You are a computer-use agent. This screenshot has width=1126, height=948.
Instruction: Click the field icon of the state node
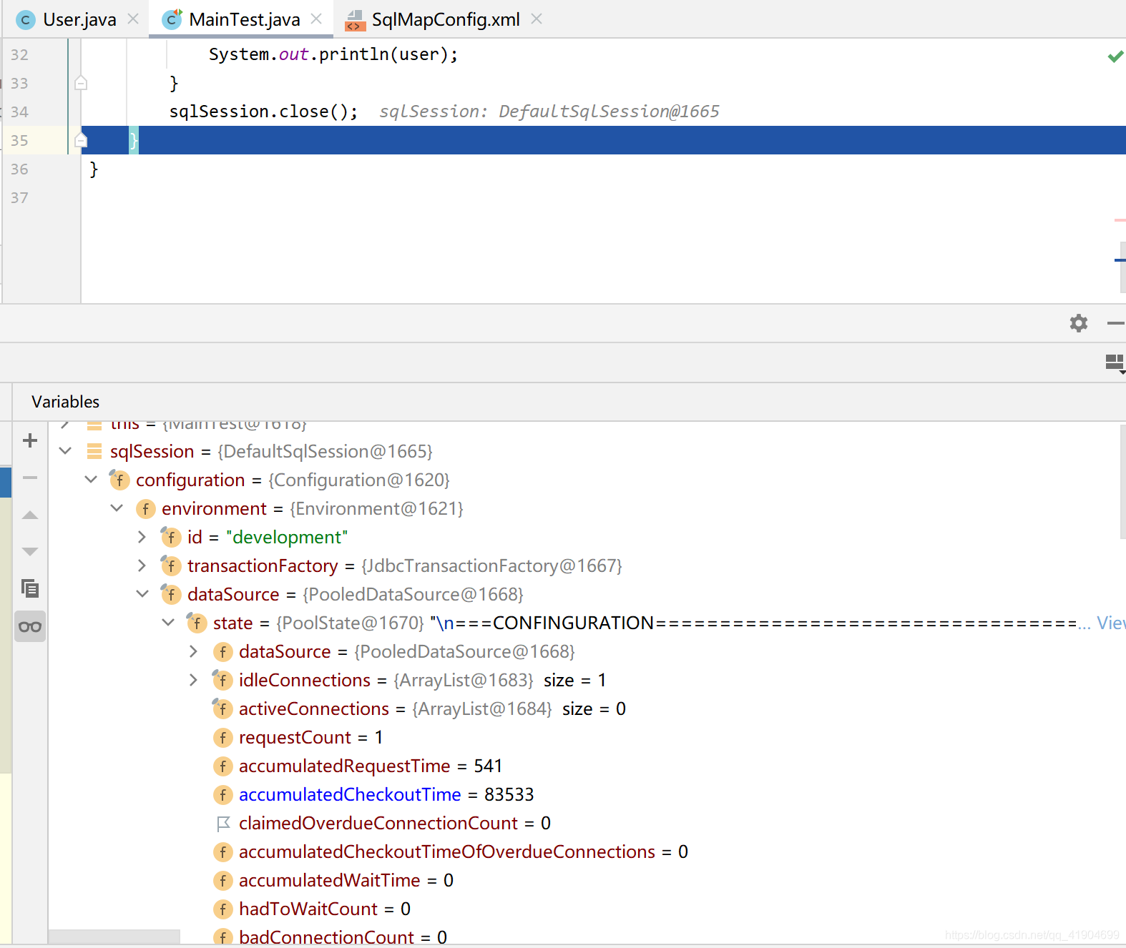pos(197,623)
